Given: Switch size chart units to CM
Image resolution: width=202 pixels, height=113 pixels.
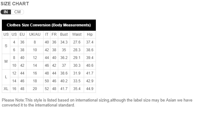Looking at the screenshot, I should (x=17, y=12).
